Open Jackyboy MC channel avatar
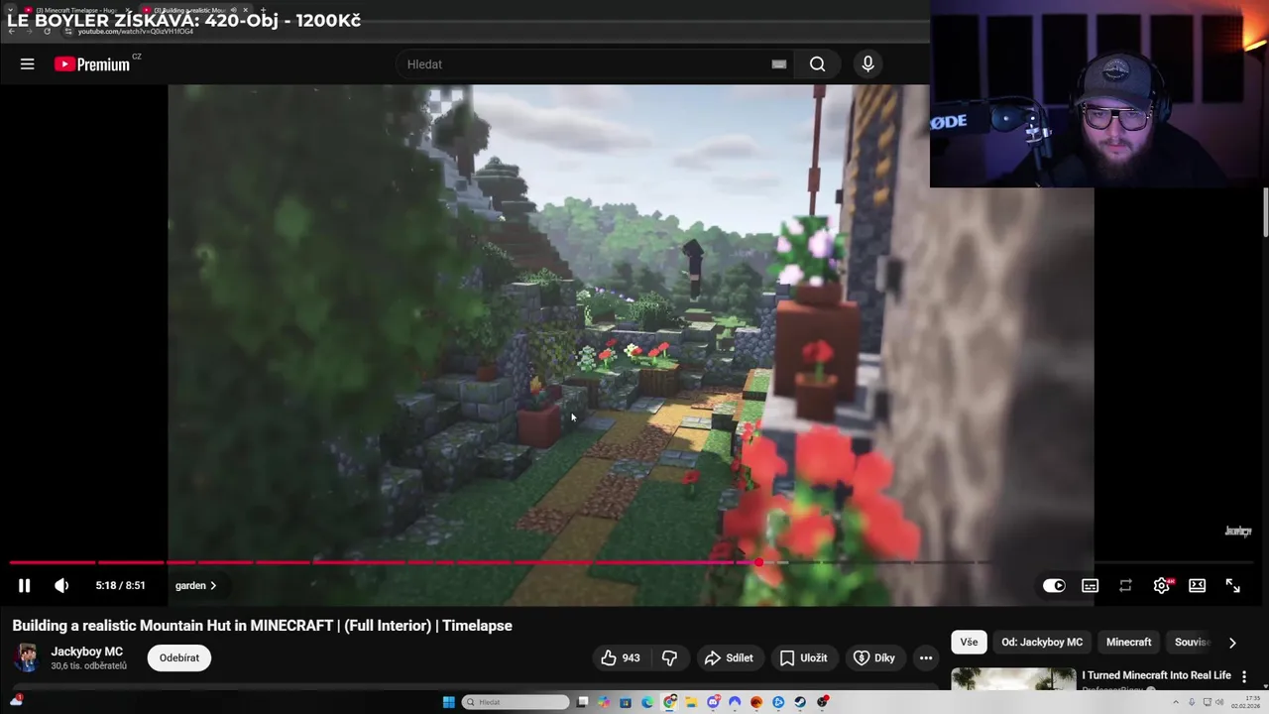The width and height of the screenshot is (1269, 714). pyautogui.click(x=27, y=657)
